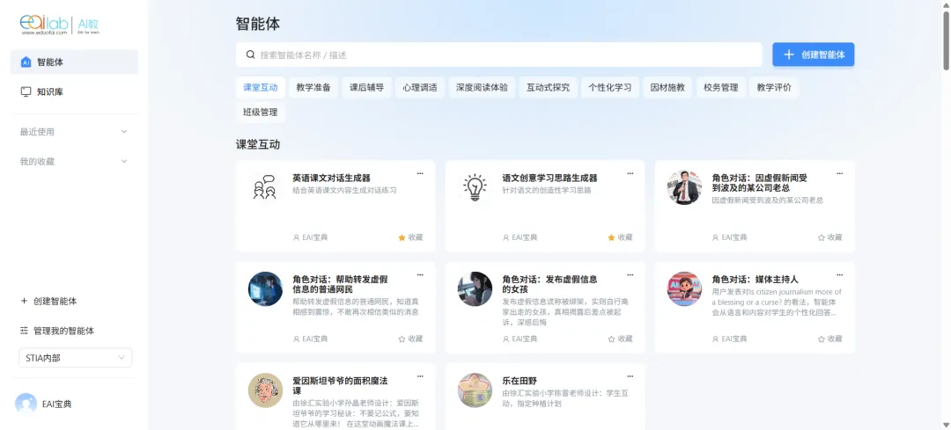Open more options for 乐在田野 card
The height and width of the screenshot is (430, 951).
tap(630, 376)
